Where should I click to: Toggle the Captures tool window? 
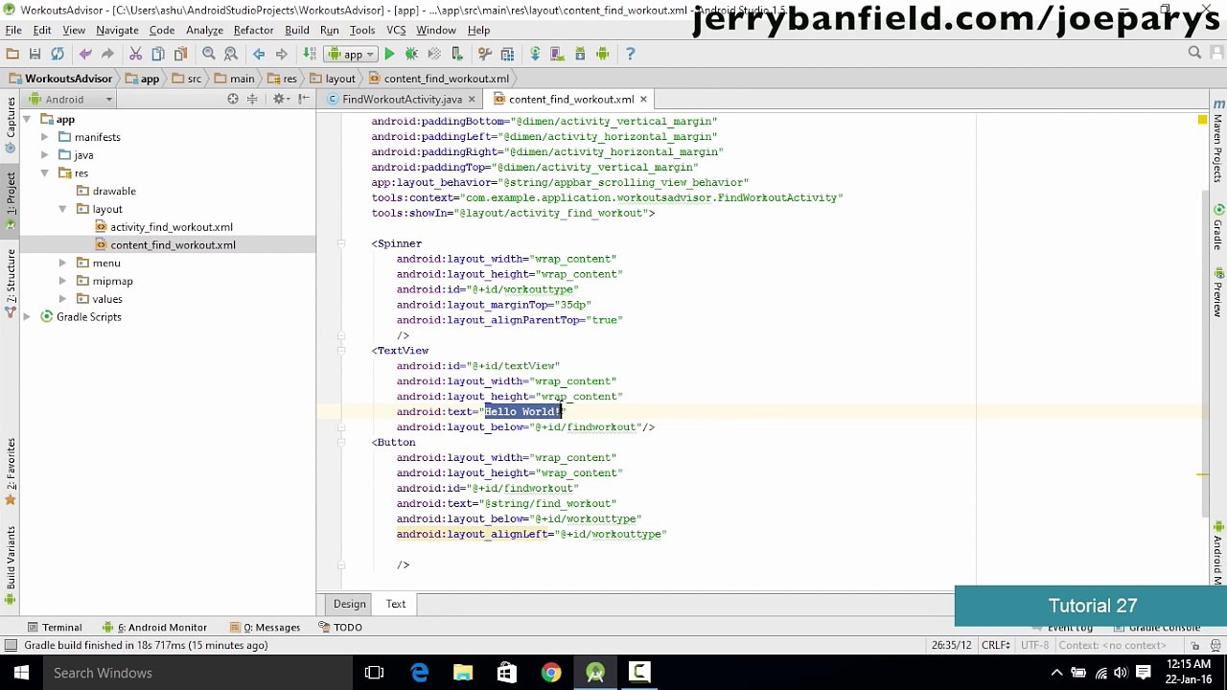point(11,125)
